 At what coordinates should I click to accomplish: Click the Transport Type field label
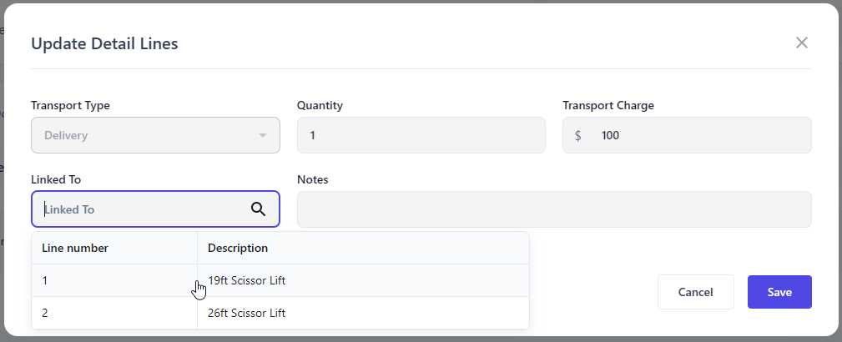pos(70,105)
